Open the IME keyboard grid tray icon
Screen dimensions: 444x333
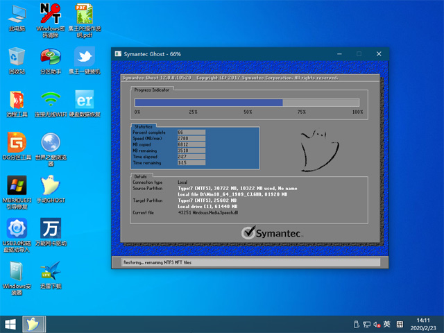pyautogui.click(x=400, y=324)
